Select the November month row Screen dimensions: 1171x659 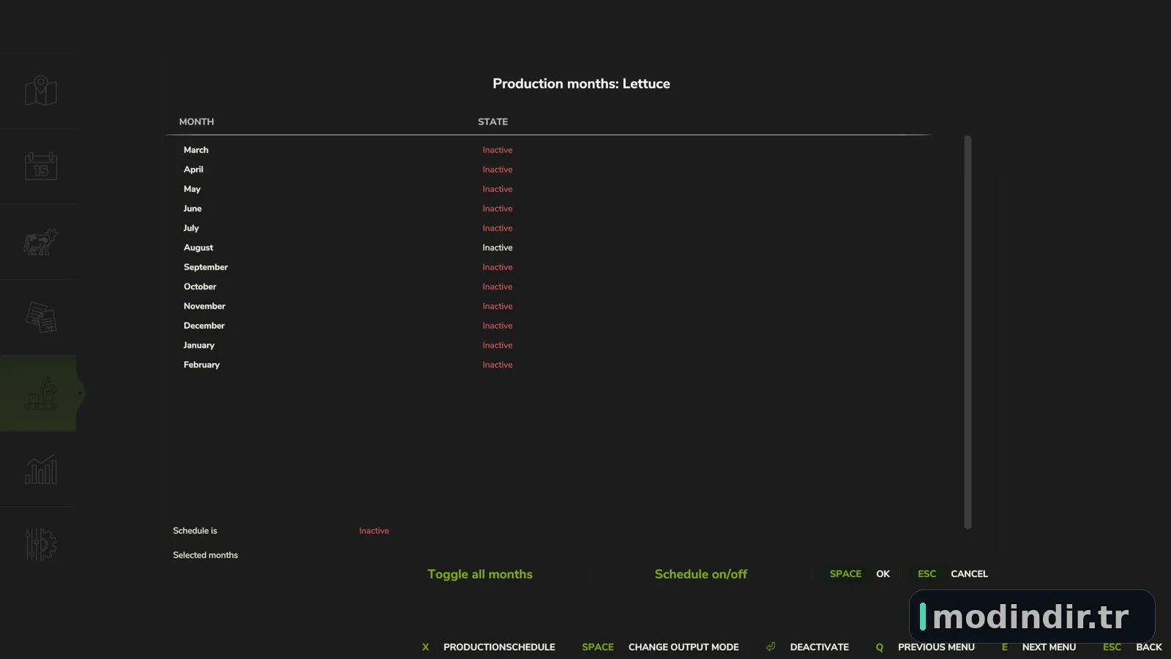[548, 306]
